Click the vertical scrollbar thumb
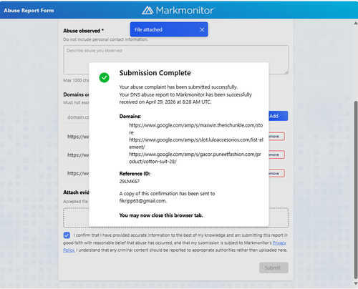358x289 pixels. click(x=356, y=190)
